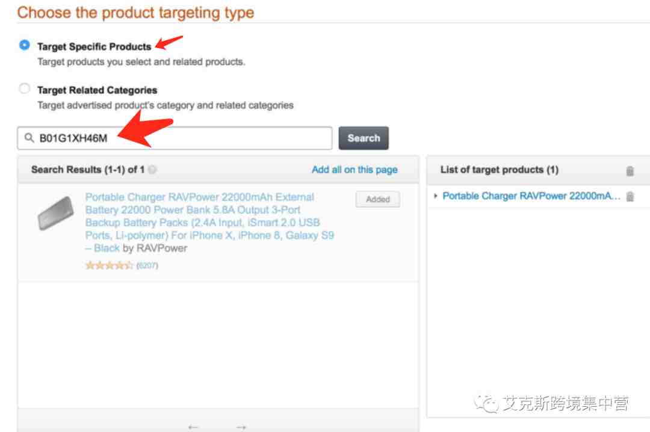Click the magnifier icon in search field
Image resolution: width=650 pixels, height=432 pixels.
pos(29,138)
